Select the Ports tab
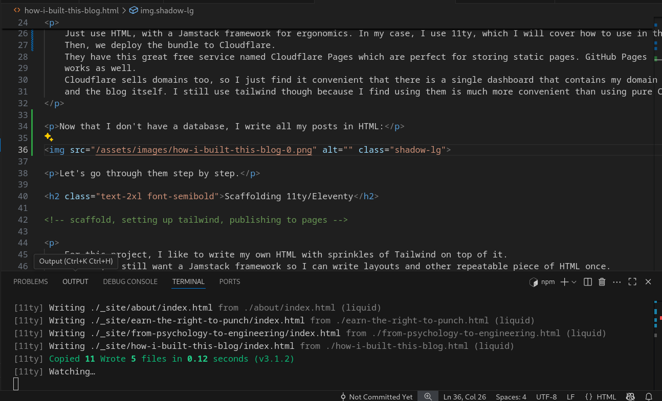This screenshot has width=662, height=401. pos(230,281)
